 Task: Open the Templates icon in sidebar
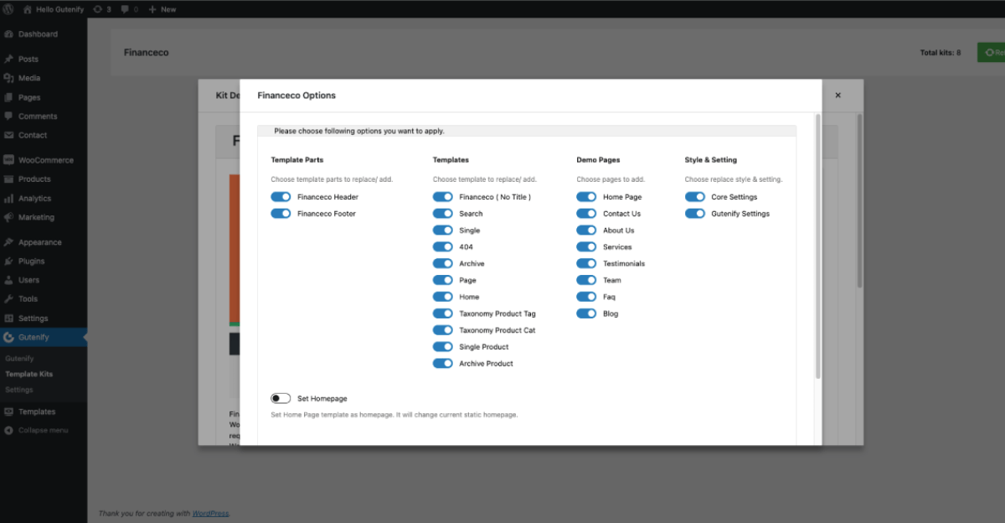(9, 412)
